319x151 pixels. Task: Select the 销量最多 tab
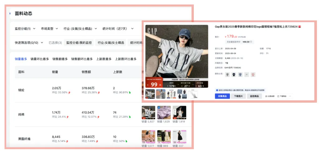coord(21,59)
